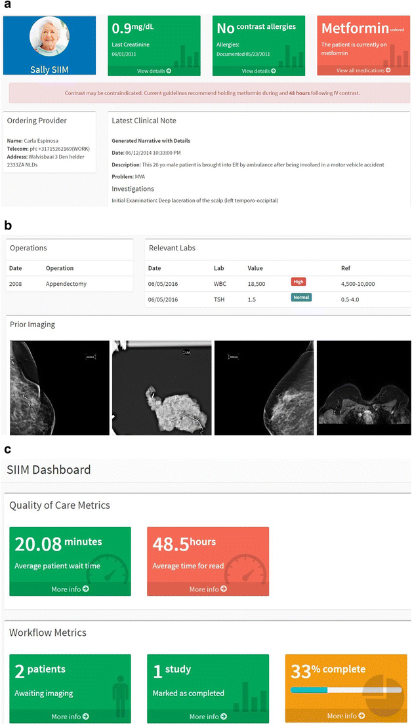412x725 pixels.
Task: Click the Normal badge for TSH lab
Action: pos(301,297)
